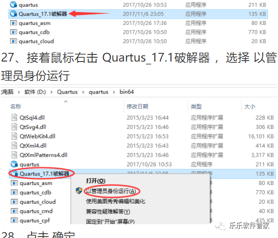Viewport: 278px width, 238px height.
Task: Expand chevron after Quartus in address bar
Action: point(83,92)
